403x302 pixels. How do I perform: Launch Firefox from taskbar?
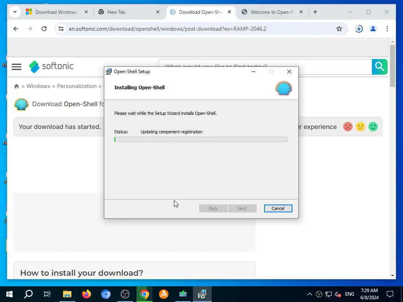(87, 294)
